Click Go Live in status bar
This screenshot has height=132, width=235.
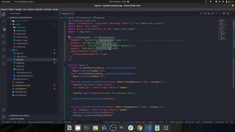pos(190,122)
